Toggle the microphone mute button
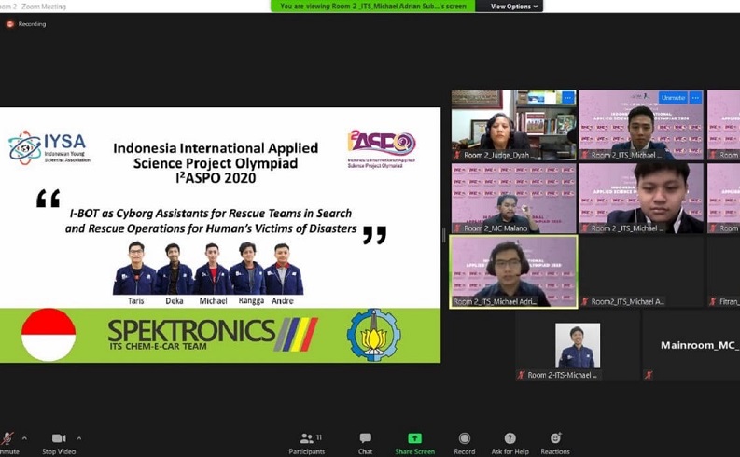Image resolution: width=740 pixels, height=457 pixels. click(x=7, y=439)
